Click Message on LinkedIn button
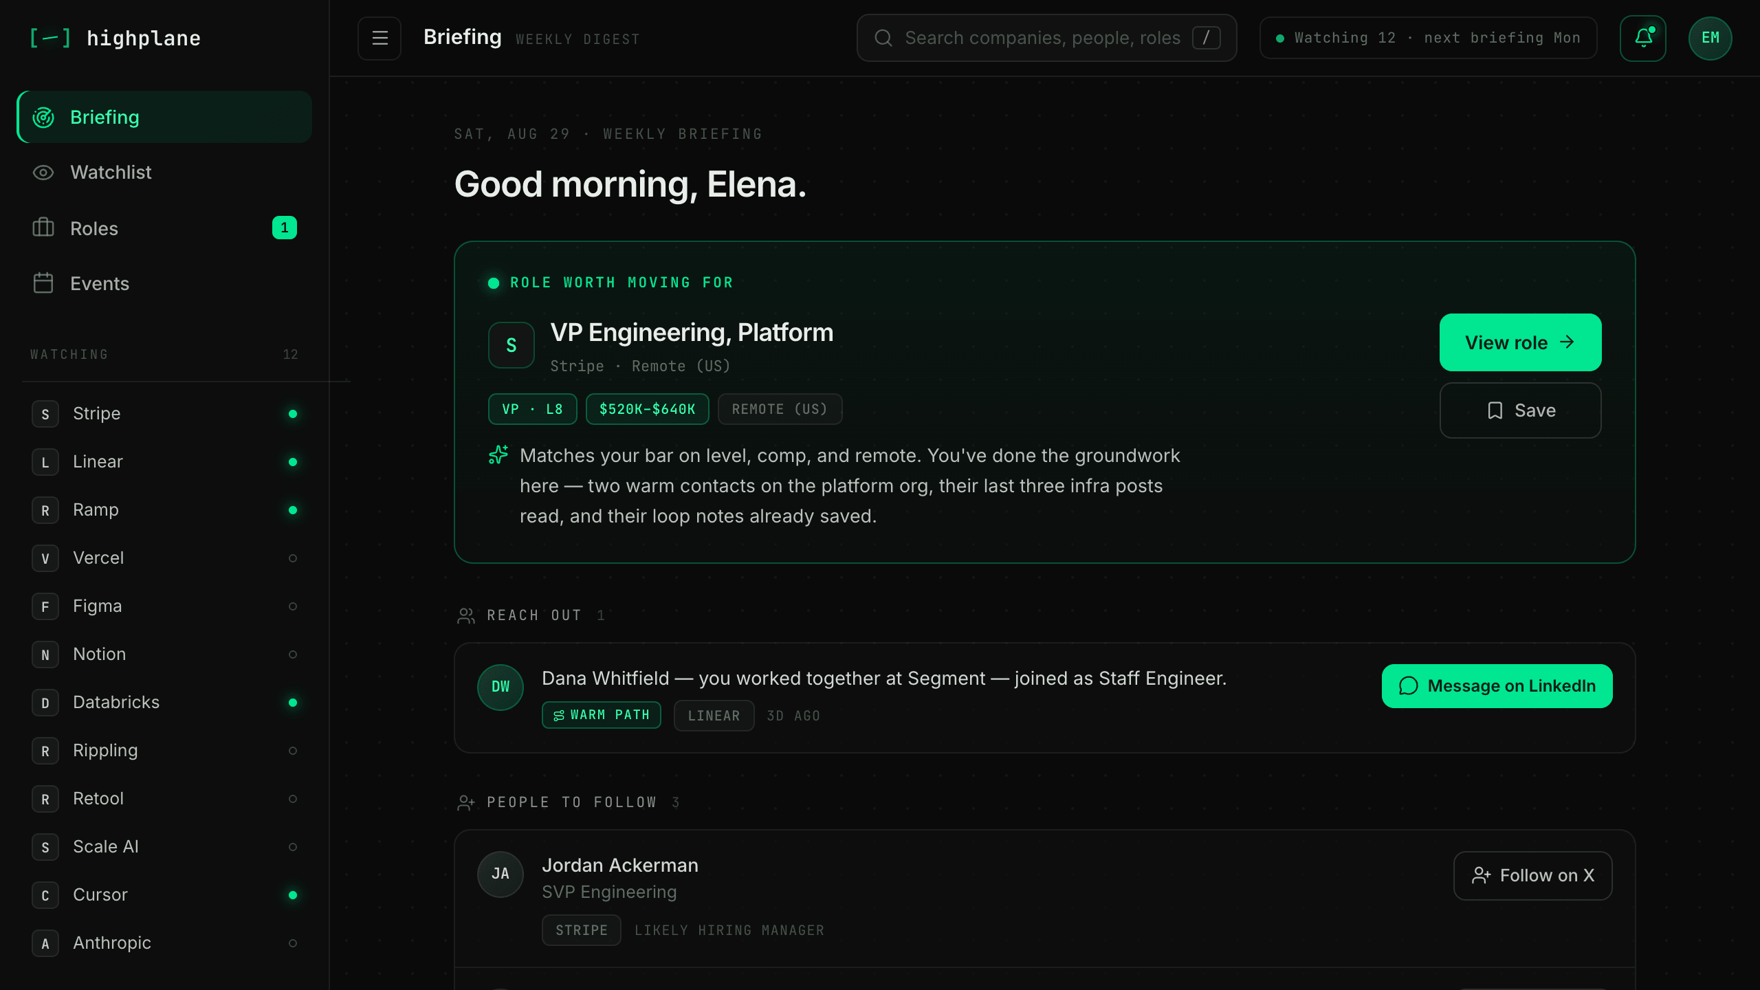Screen dimensions: 1760x990 [1497, 686]
